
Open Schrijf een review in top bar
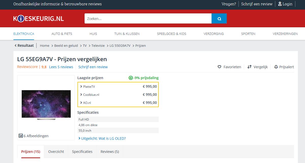pyautogui.click(x=257, y=4)
